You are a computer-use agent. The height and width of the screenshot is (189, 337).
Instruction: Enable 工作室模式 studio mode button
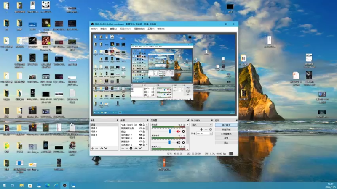click(x=226, y=134)
